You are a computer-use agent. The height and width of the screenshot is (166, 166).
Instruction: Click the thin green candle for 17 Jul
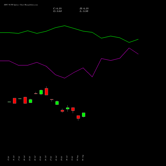pyautogui.click(x=20, y=99)
